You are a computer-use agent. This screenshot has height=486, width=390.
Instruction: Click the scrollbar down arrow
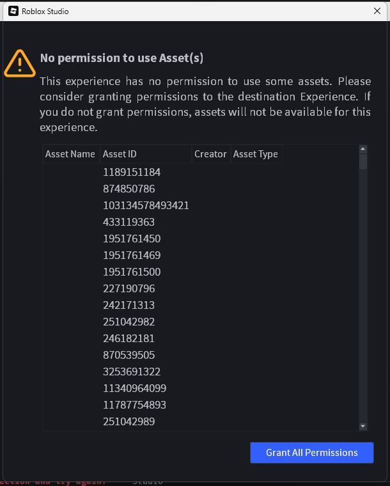tap(363, 426)
